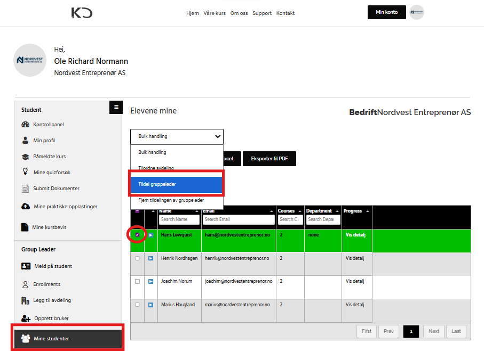Click the Mine kursbevis file icon
Image resolution: width=484 pixels, height=351 pixels.
25,227
